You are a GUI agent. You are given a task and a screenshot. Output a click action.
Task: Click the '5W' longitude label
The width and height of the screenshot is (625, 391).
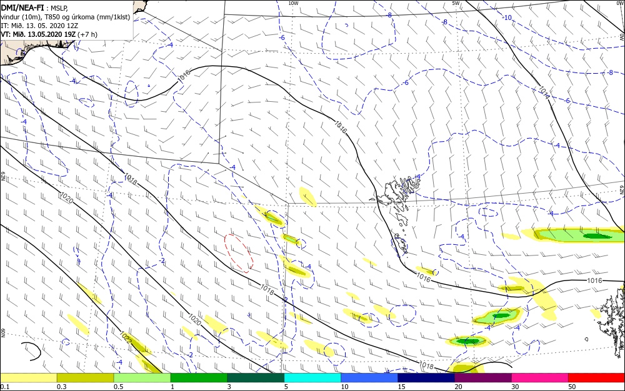456,3
